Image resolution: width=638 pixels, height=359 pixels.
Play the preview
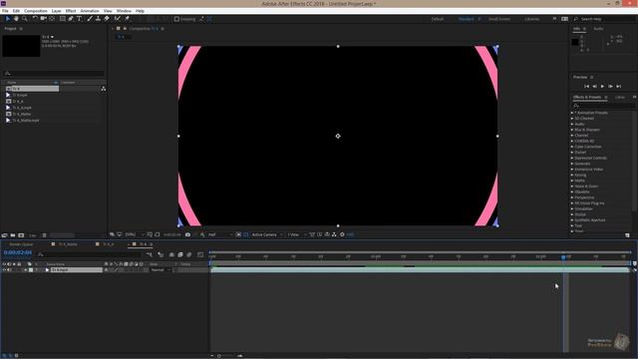coord(602,87)
